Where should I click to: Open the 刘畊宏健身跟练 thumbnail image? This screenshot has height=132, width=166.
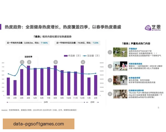point(120,66)
